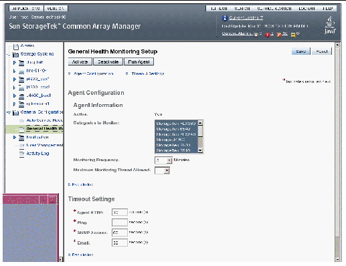This screenshot has width=346, height=266.
Task: Open Notification in the tree
Action: point(37,137)
